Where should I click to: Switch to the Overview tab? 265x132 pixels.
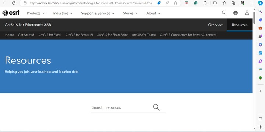215,25
